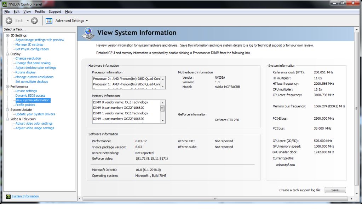
Task: Select Processor 1 AMD Phenom entry
Action: coord(127,84)
